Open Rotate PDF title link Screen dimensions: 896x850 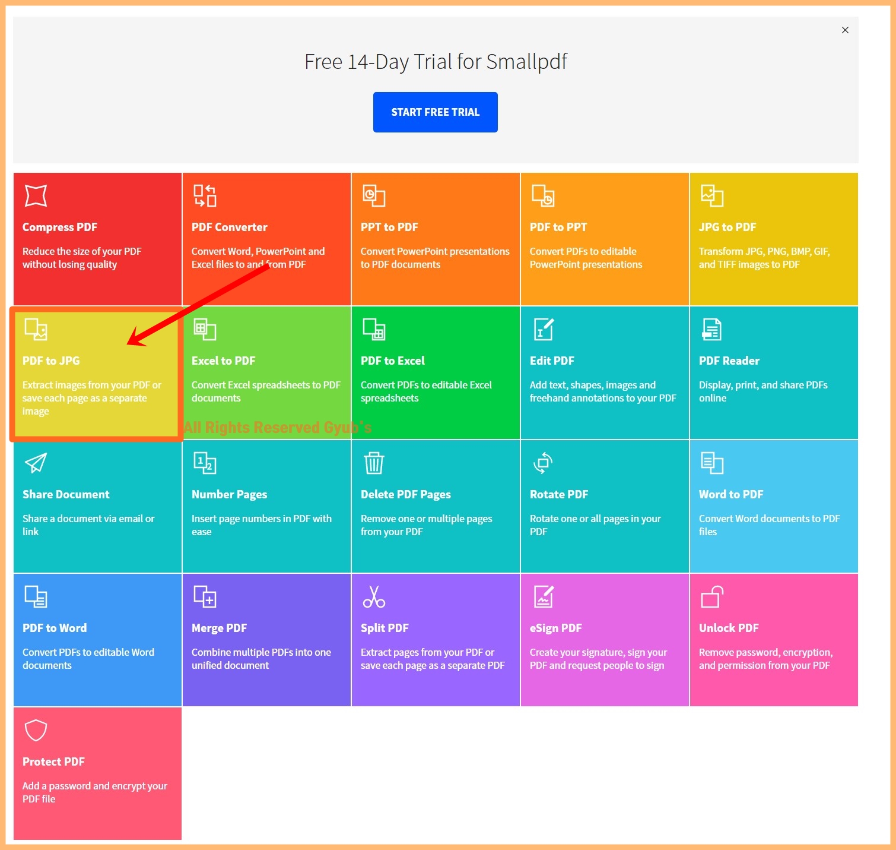click(x=559, y=495)
